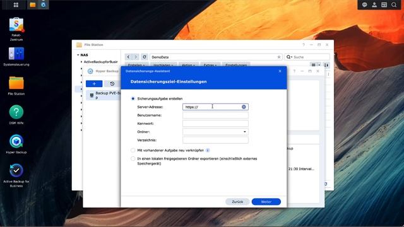Click into the Kennwort field
This screenshot has height=227, width=404.
[x=215, y=124]
